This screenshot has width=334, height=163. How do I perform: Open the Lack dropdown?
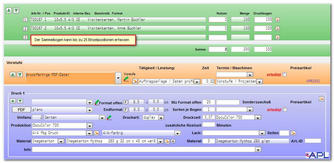(262, 133)
